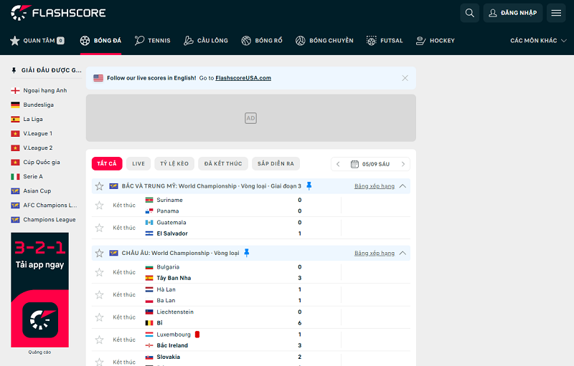The height and width of the screenshot is (366, 574).
Task: Open V.League 2 link
Action: click(x=32, y=148)
